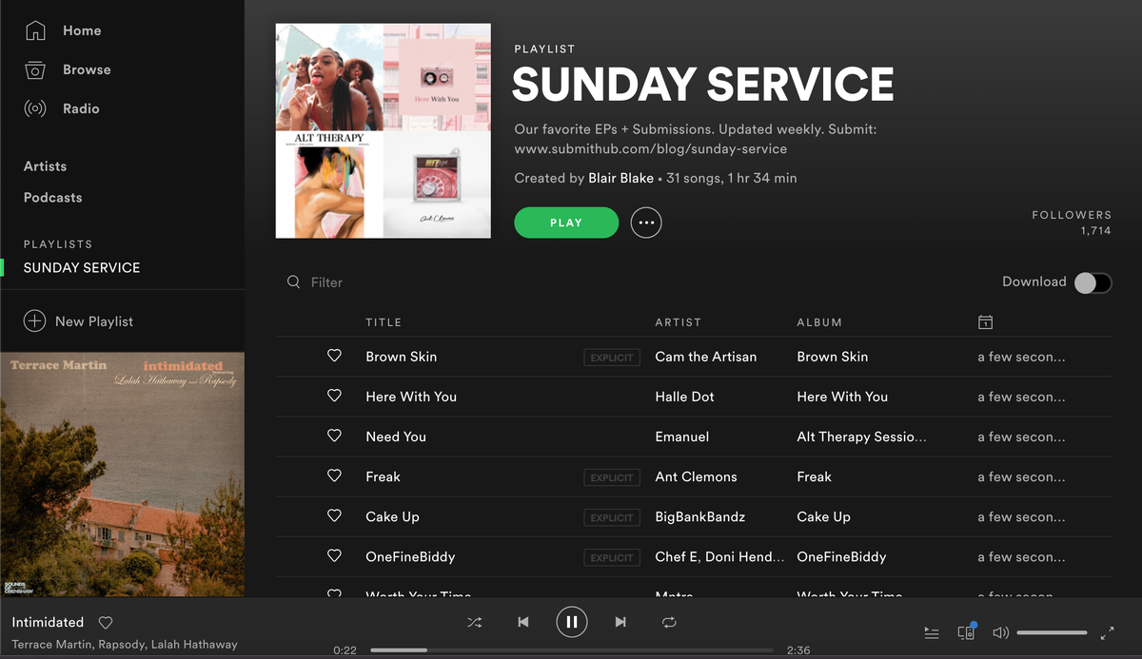The image size is (1142, 659).
Task: Open artist Halle Dot
Action: 684,397
